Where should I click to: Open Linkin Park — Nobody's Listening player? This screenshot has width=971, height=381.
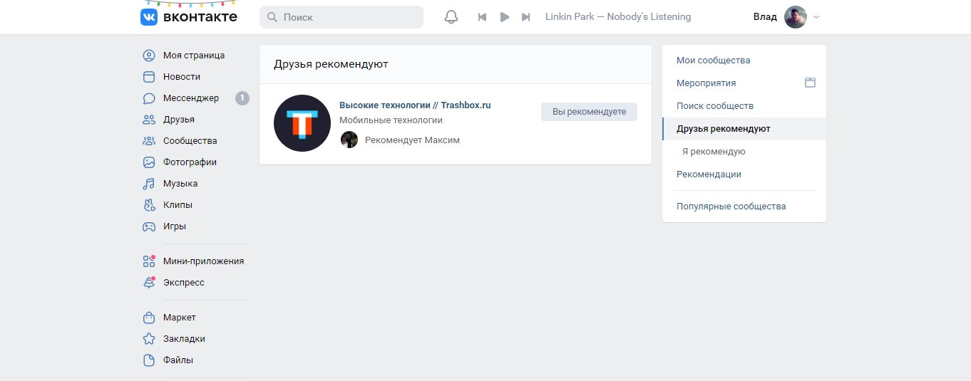coord(618,16)
